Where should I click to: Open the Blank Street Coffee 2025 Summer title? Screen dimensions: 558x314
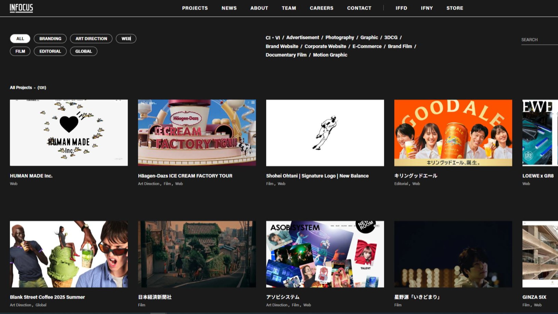click(x=47, y=297)
